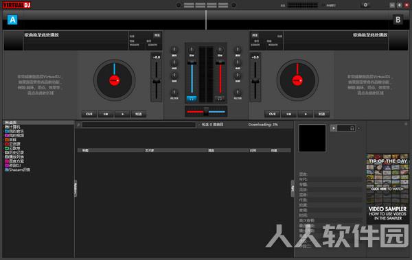Click deck B's jog wheel turntable

[x=297, y=80]
